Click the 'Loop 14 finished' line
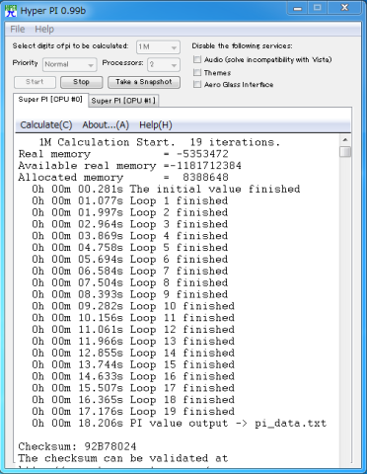The width and height of the screenshot is (367, 474). (x=133, y=353)
